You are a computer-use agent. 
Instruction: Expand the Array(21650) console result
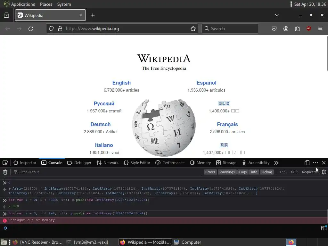click(x=10, y=189)
